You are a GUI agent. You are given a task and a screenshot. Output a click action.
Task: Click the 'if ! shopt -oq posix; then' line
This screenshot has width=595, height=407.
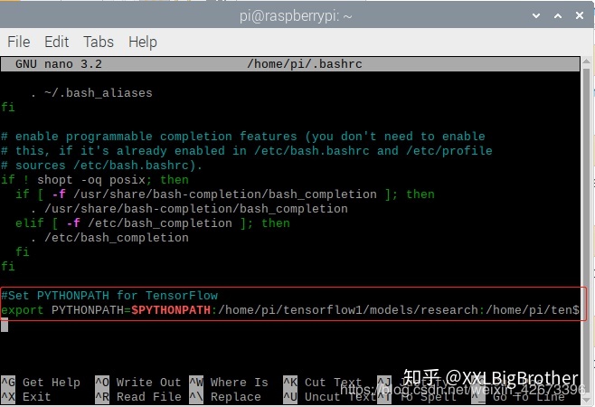(94, 180)
